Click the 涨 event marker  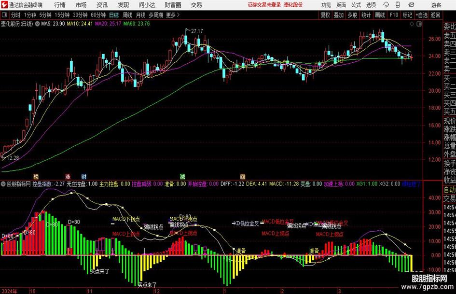coord(68,177)
